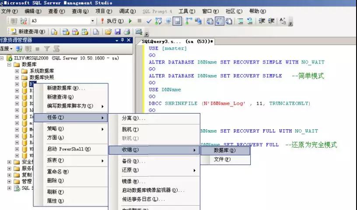Click the Print icon in toolbar
The height and width of the screenshot is (210, 357).
[x=126, y=31]
